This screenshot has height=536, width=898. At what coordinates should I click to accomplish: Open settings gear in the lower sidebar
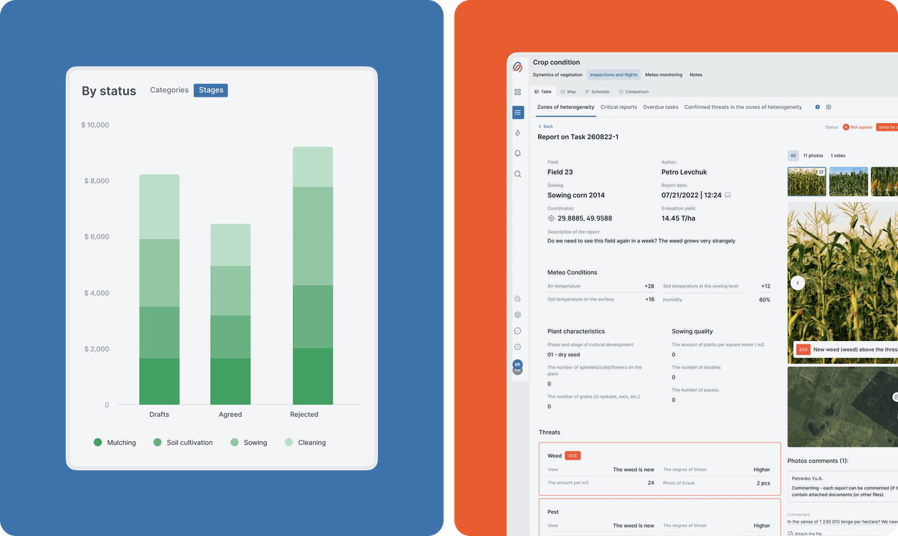[518, 315]
